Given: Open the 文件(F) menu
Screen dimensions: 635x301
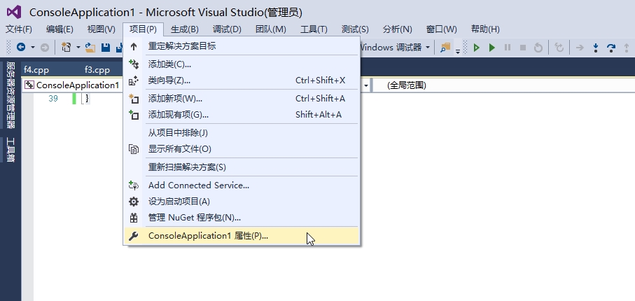Looking at the screenshot, I should (x=19, y=29).
